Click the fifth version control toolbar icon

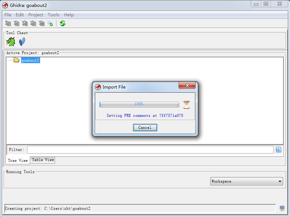click(x=42, y=23)
